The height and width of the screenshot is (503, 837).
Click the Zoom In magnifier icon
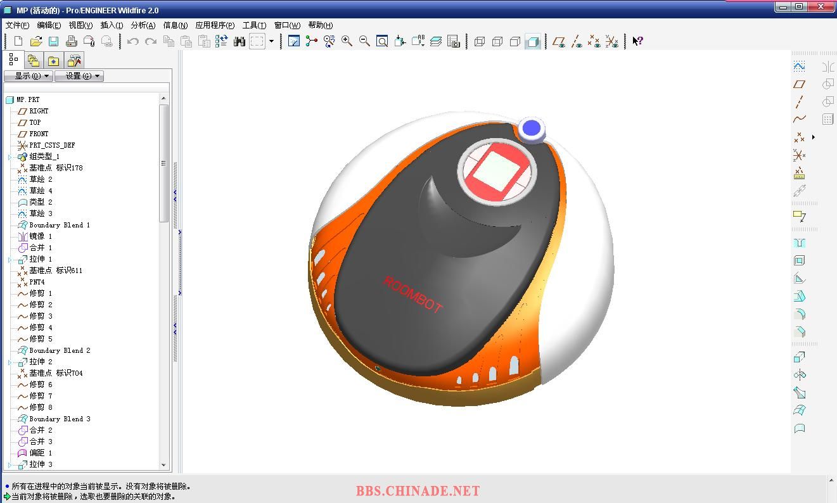tap(347, 41)
